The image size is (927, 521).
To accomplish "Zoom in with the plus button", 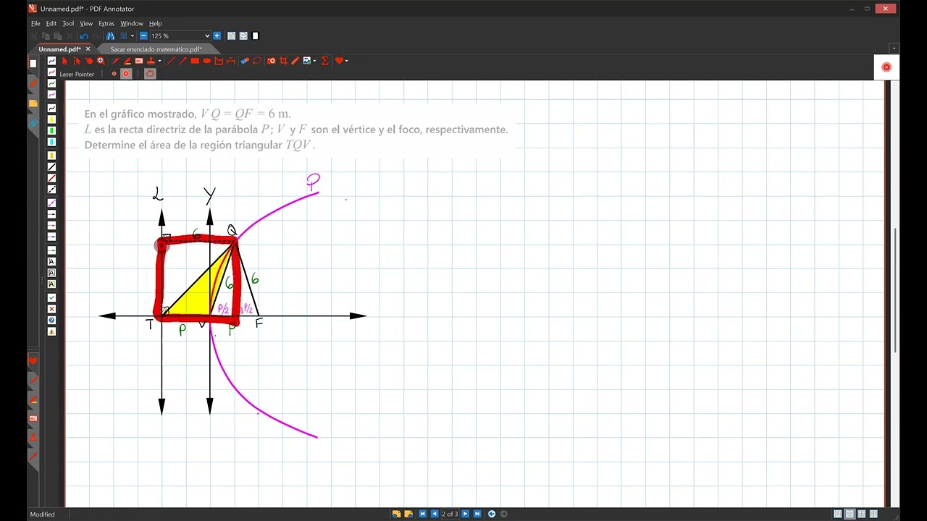I will tap(217, 35).
